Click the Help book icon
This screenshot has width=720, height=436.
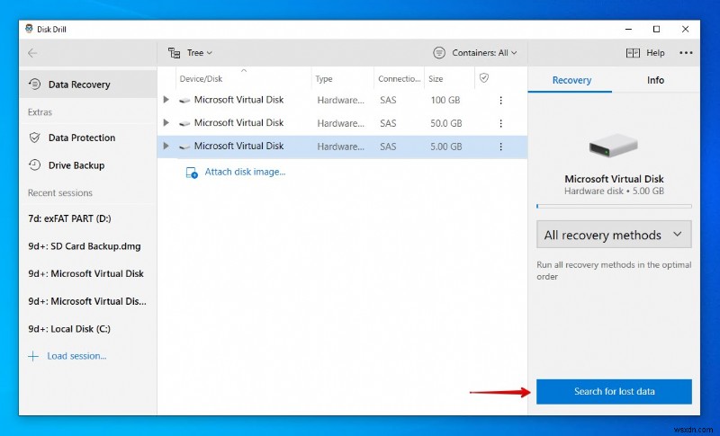point(633,53)
